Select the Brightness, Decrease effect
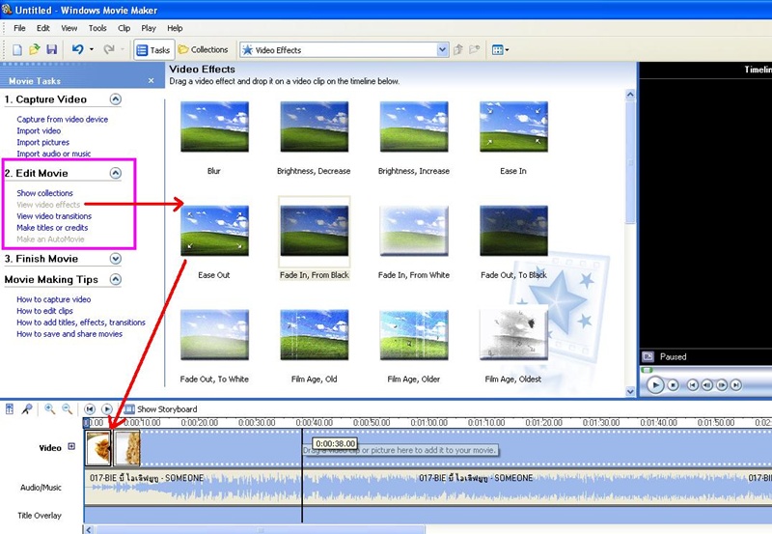Viewport: 772px width, 534px height. click(x=315, y=127)
